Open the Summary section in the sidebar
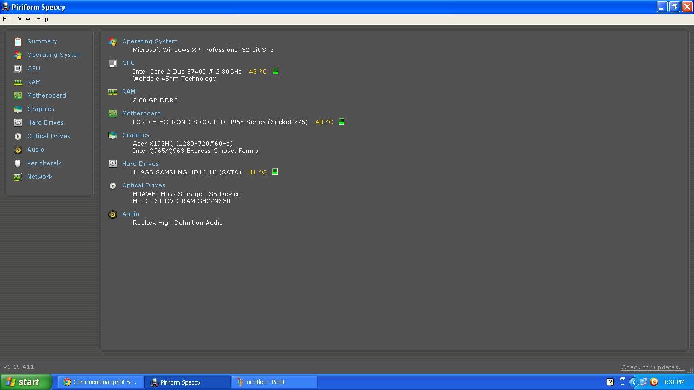 point(42,41)
